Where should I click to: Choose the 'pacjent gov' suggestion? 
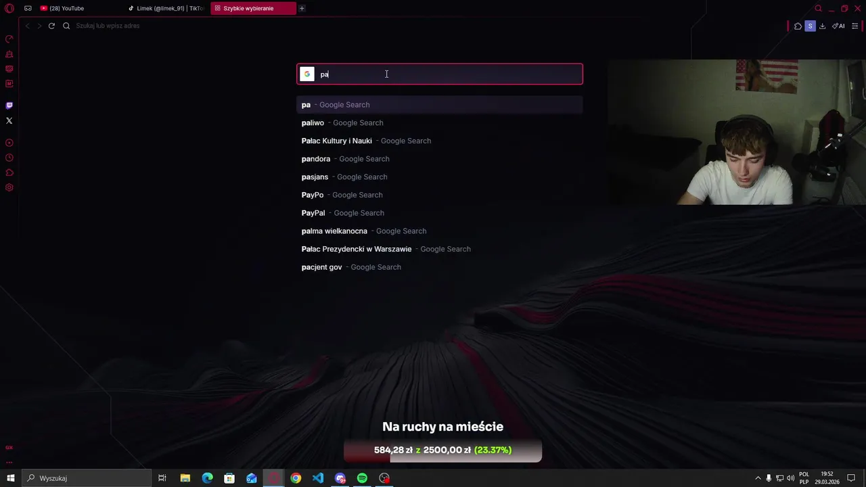tap(440, 267)
